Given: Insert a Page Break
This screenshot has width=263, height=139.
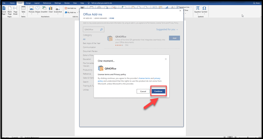Looking at the screenshot, I should 15,11.
